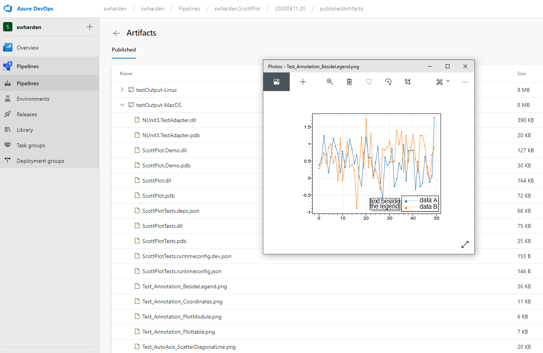
Task: Open zoom control in Photos viewer
Action: coord(330,82)
